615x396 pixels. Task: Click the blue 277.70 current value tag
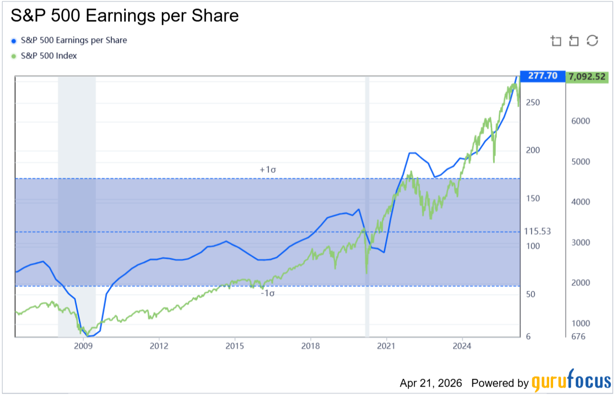[542, 76]
